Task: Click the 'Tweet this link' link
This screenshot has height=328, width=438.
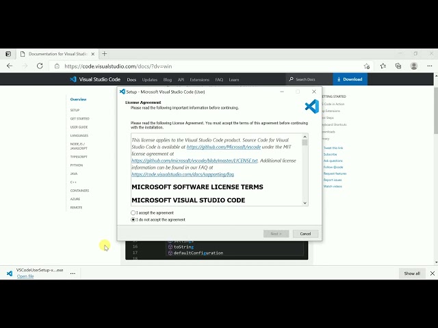Action: (333, 148)
